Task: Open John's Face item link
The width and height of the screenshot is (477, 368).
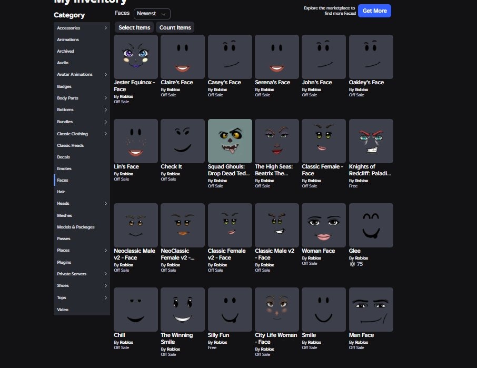Action: 316,83
